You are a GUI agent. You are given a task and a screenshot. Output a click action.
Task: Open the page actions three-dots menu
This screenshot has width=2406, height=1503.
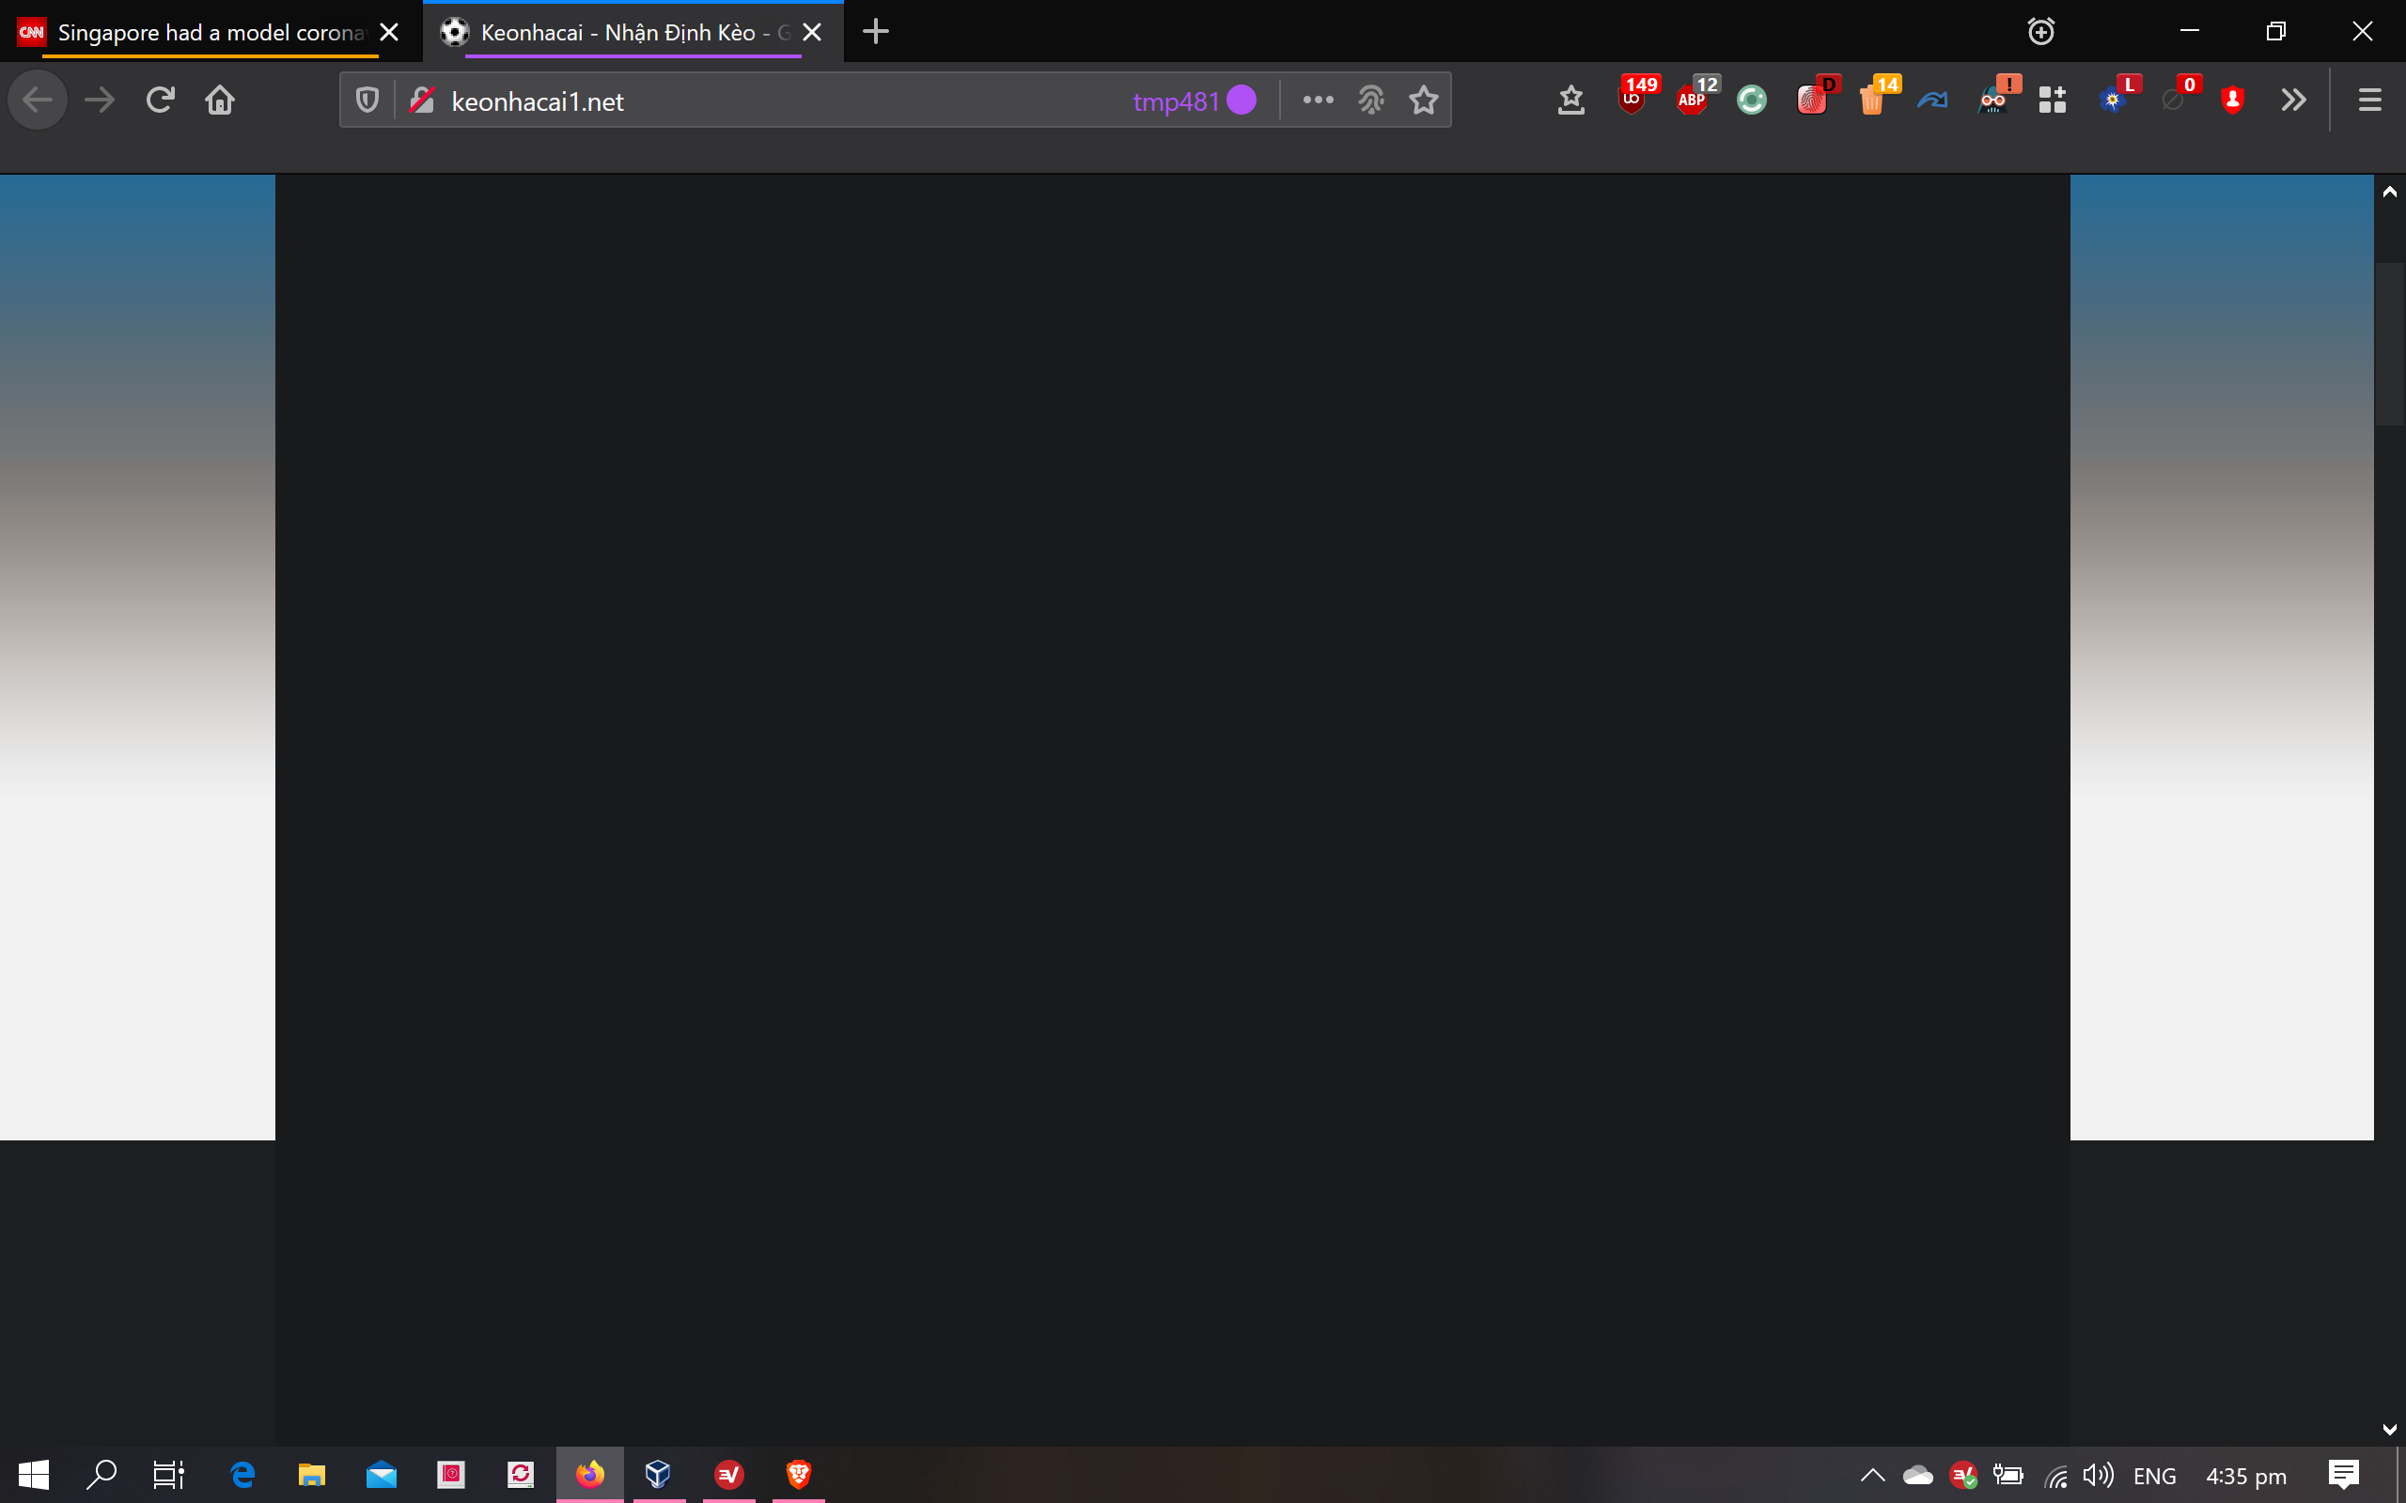coord(1318,101)
